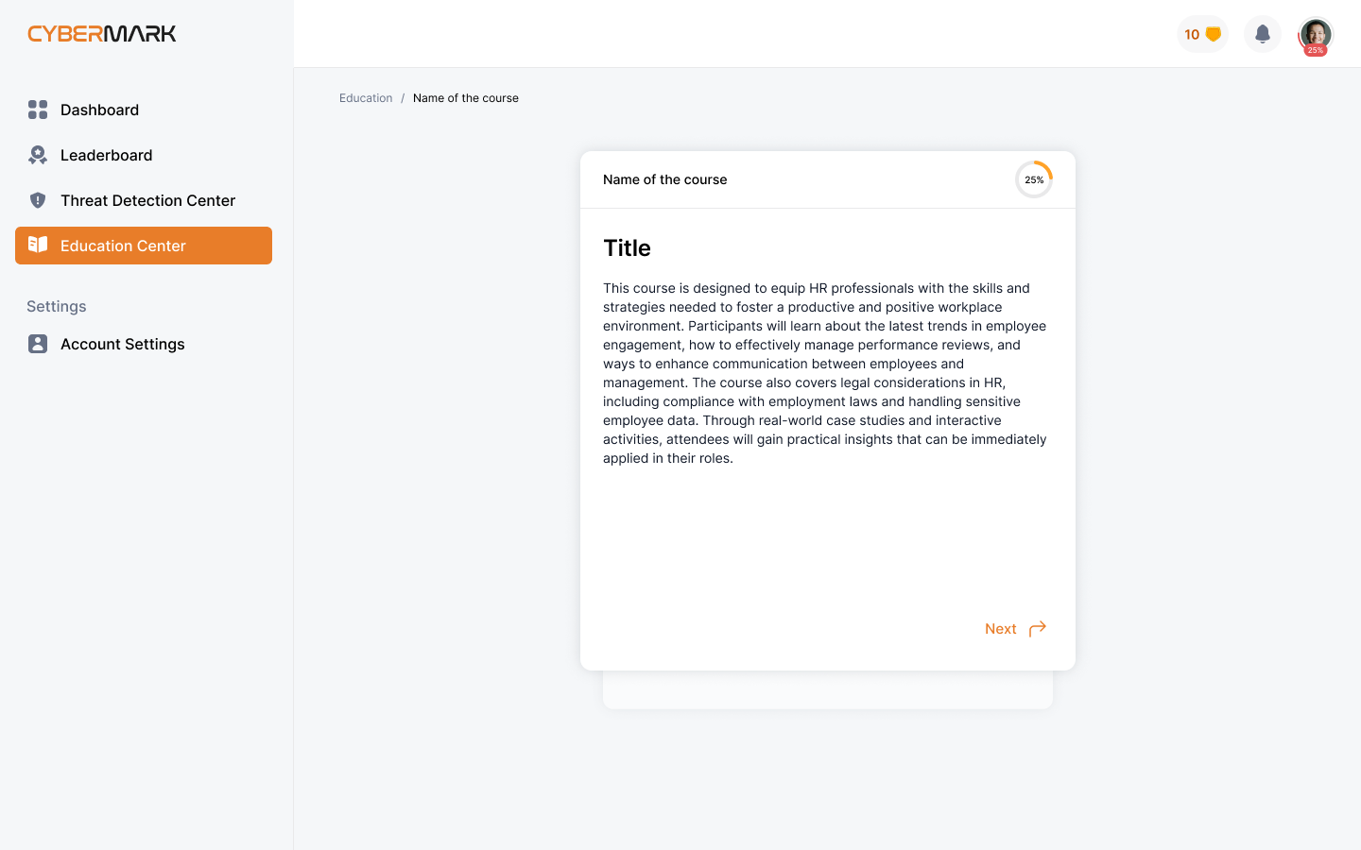Viewport: 1361px width, 850px height.
Task: Click the Next arrow icon
Action: (x=1038, y=629)
